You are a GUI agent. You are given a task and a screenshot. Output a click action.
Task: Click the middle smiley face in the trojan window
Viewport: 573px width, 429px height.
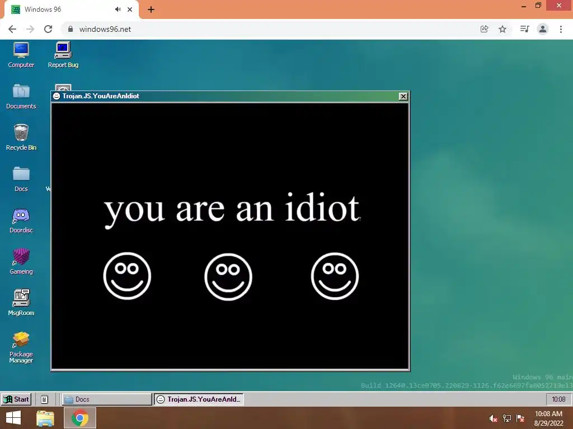pos(228,277)
